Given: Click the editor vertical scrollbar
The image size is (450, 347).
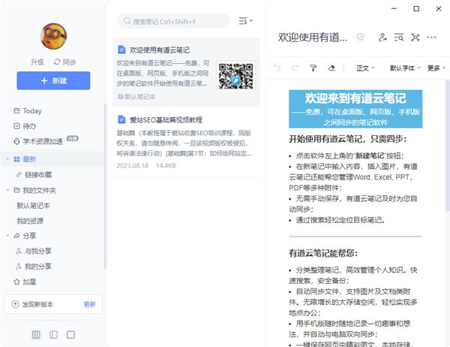Looking at the screenshot, I should (x=448, y=146).
